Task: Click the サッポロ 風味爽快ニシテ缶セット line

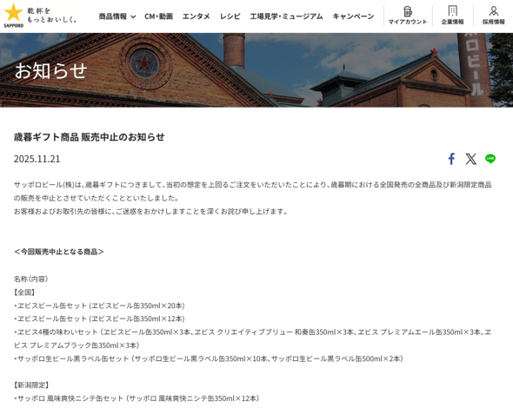Action: click(x=137, y=398)
